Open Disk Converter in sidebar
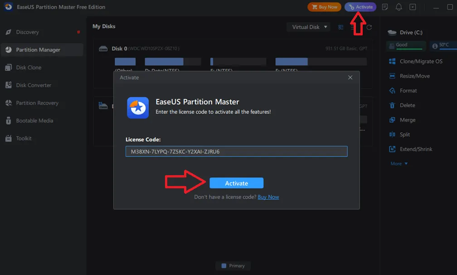The width and height of the screenshot is (457, 275). pos(42,85)
